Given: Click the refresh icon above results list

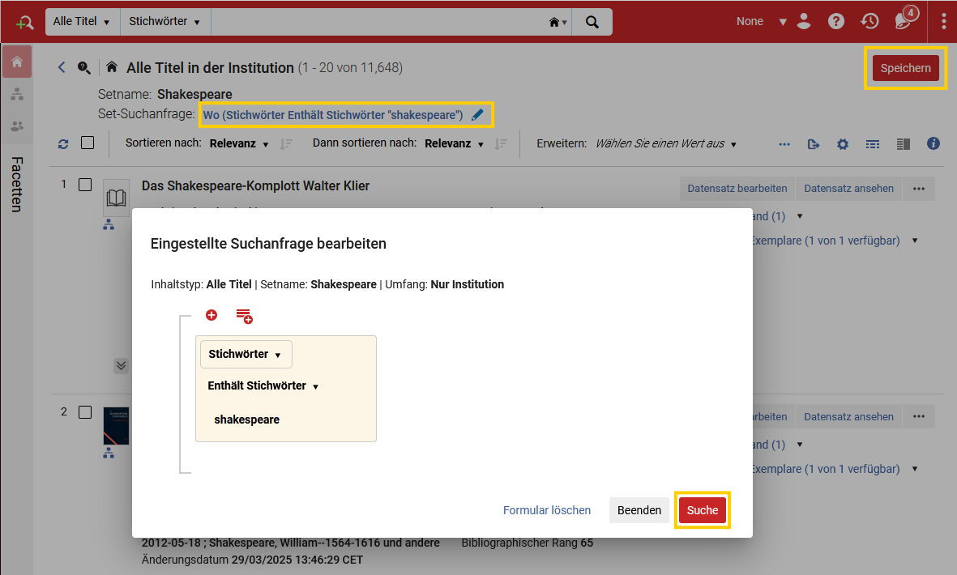Looking at the screenshot, I should coord(63,144).
